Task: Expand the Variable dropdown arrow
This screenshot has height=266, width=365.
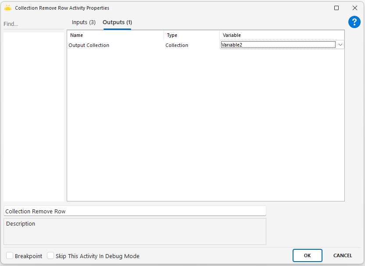Action: click(340, 45)
